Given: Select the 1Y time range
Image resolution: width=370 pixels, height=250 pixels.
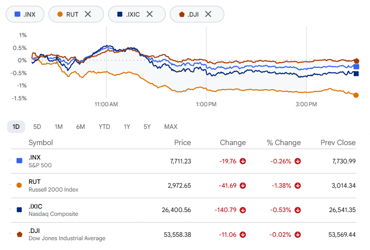Looking at the screenshot, I should click(127, 127).
